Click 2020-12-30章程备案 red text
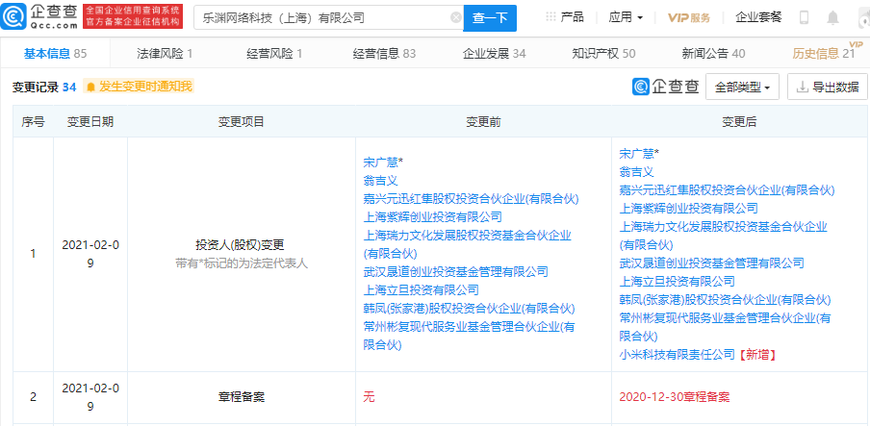This screenshot has height=426, width=870. tap(674, 397)
